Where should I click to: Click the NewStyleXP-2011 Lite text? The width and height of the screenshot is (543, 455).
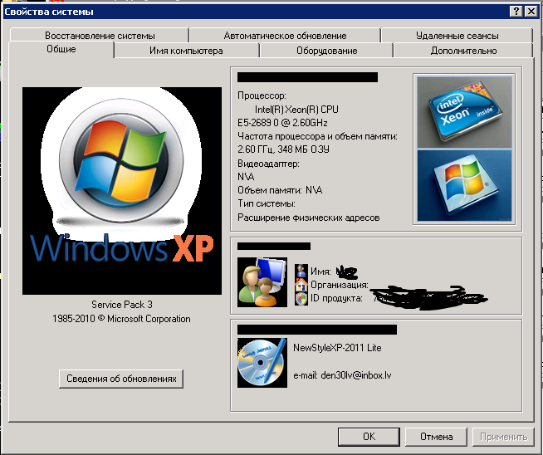click(x=337, y=348)
